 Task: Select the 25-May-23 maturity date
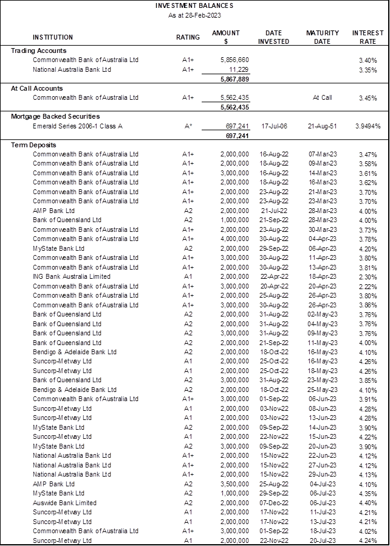[x=323, y=390]
